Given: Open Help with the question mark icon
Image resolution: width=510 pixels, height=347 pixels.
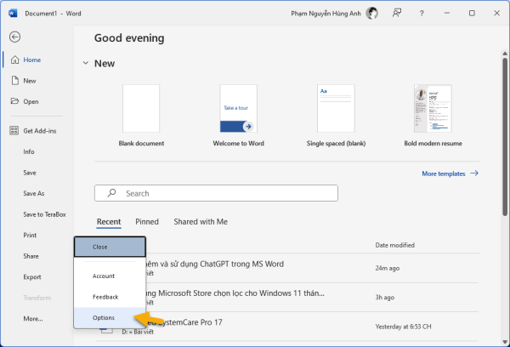Looking at the screenshot, I should coord(422,14).
